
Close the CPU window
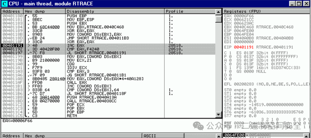coord(306,3)
